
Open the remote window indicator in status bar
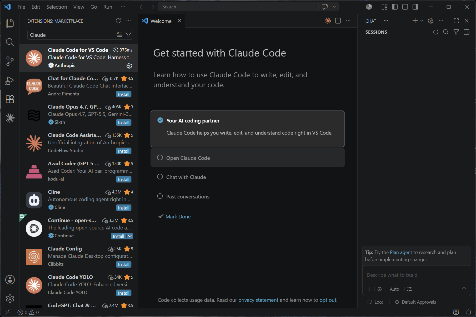[8, 312]
